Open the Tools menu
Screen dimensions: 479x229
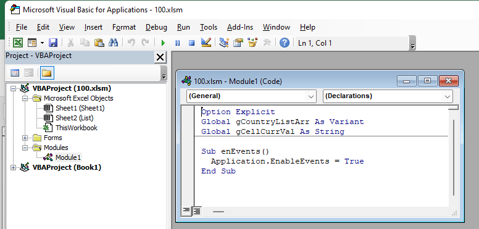click(209, 27)
